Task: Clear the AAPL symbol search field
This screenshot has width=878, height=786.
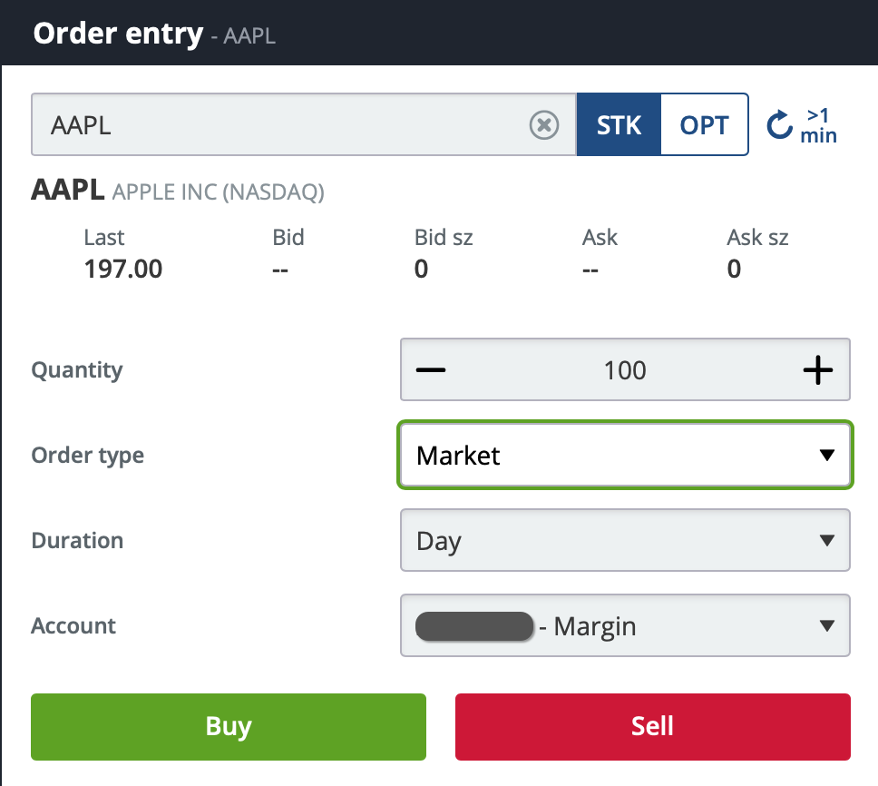Action: click(x=543, y=124)
